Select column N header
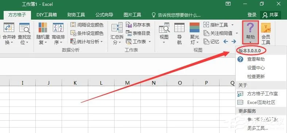The width and height of the screenshot is (287, 133). 154,83
